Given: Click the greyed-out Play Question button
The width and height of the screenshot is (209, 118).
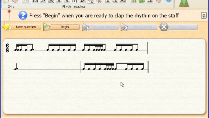Looking at the screenshot, I should 139,27.
